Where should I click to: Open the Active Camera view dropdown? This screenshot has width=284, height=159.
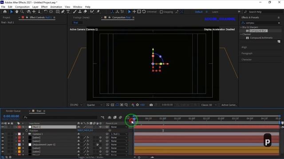click(229, 105)
